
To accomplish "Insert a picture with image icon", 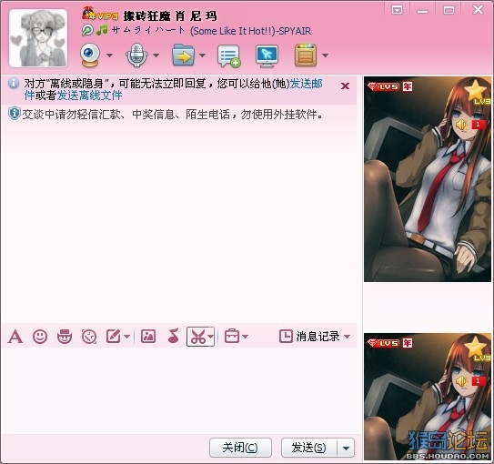I will (148, 337).
